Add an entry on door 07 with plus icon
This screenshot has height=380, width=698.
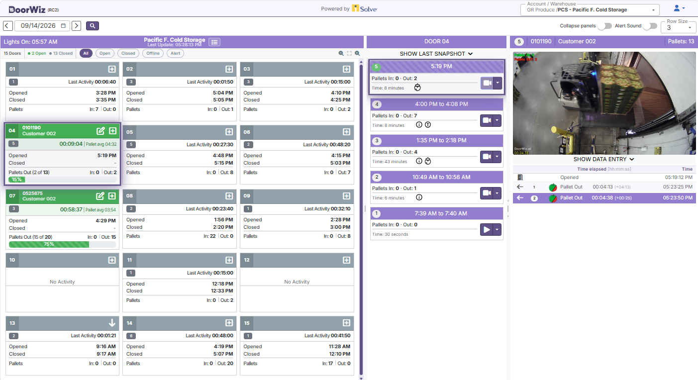[112, 196]
